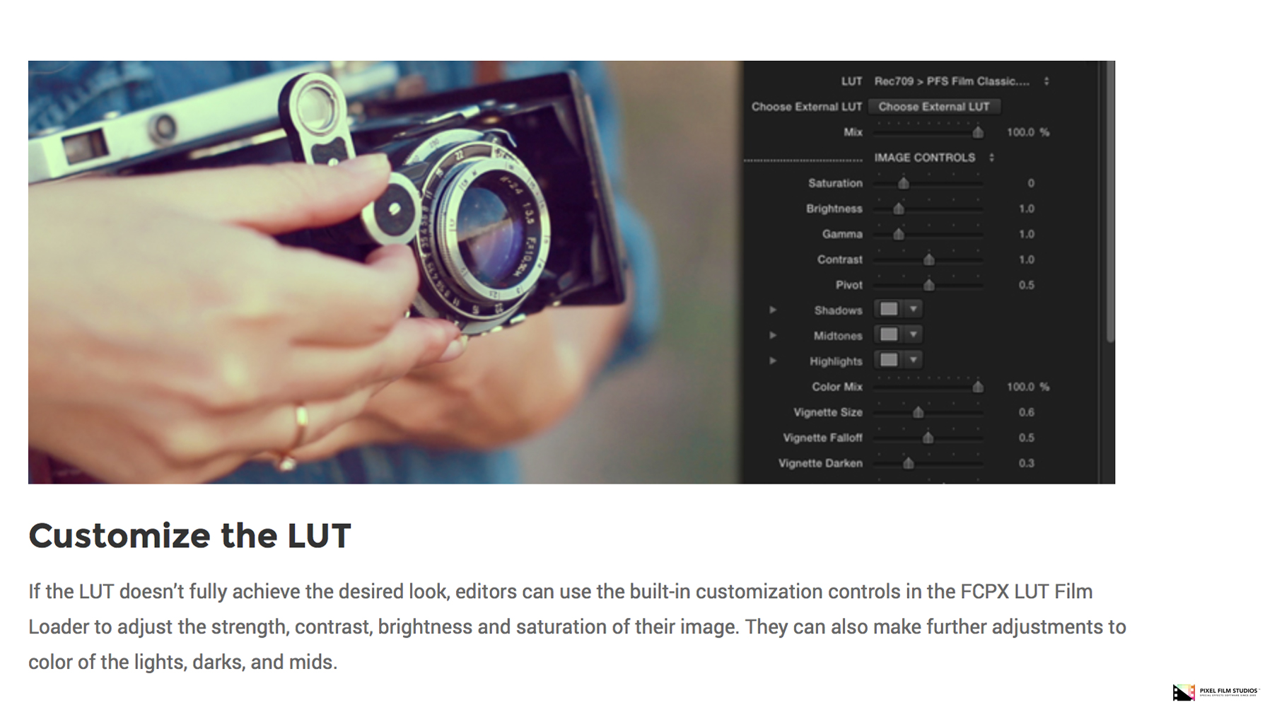The width and height of the screenshot is (1277, 724).
Task: Open the Midtones color dropdown arrow
Action: (x=913, y=334)
